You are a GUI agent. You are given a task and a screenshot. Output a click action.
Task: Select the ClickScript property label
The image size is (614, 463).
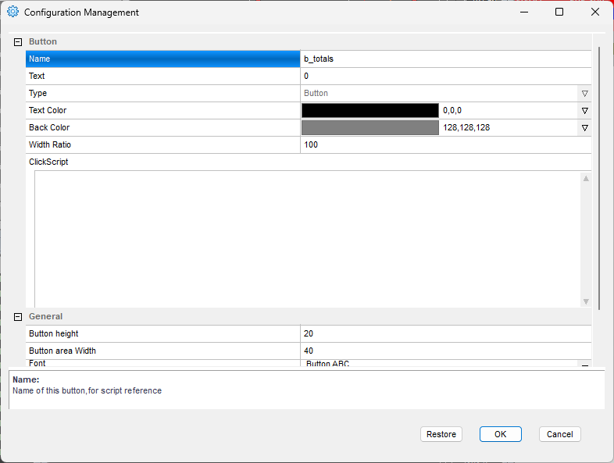[48, 162]
